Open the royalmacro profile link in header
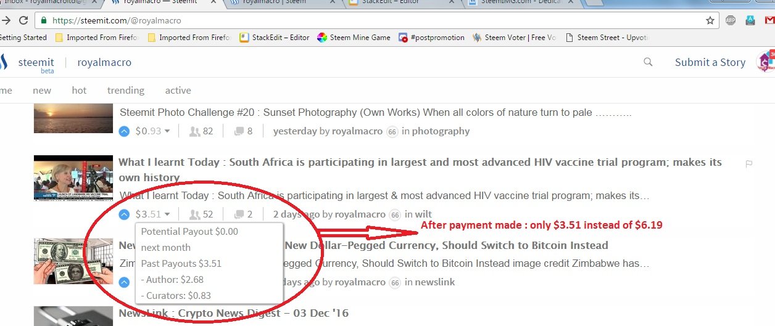The image size is (775, 326). click(104, 62)
